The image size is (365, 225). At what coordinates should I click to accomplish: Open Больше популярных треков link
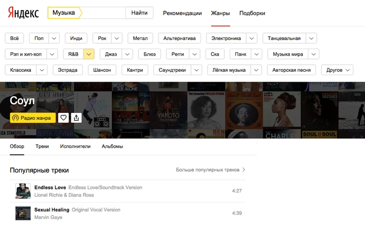pos(211,169)
